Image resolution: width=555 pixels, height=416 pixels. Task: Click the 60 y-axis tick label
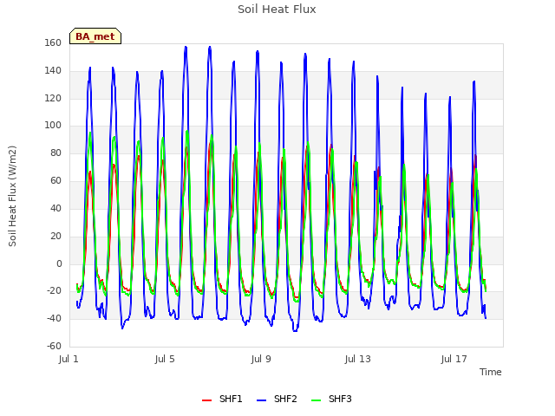point(55,181)
